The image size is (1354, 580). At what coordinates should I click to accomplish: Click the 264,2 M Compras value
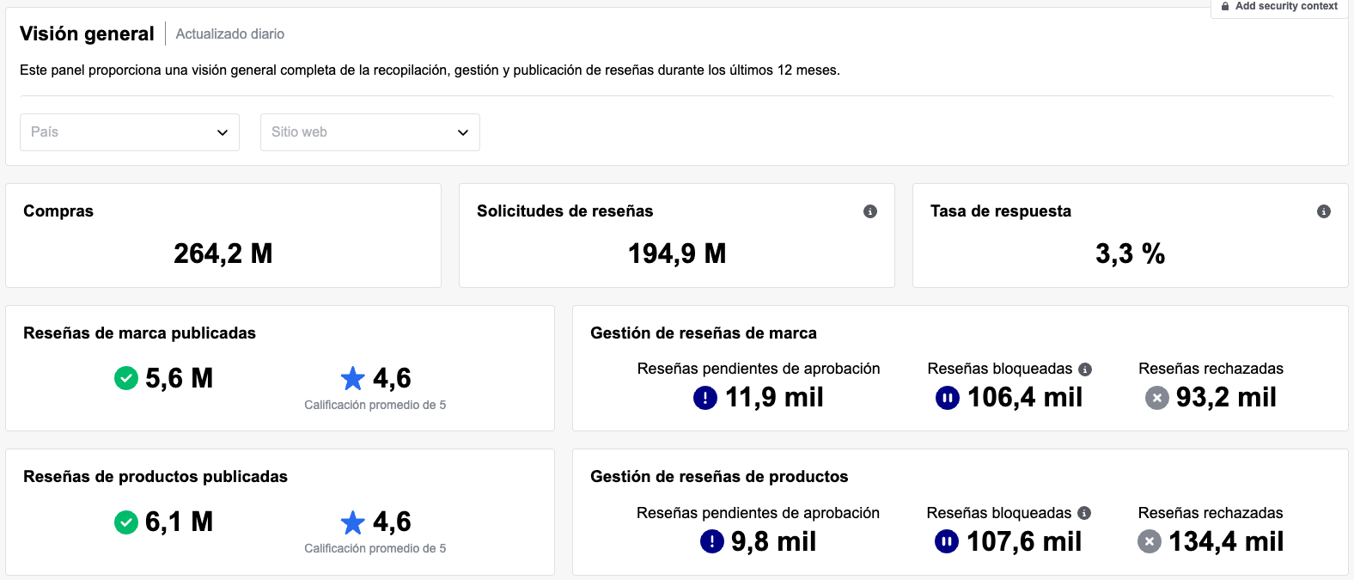pyautogui.click(x=223, y=253)
